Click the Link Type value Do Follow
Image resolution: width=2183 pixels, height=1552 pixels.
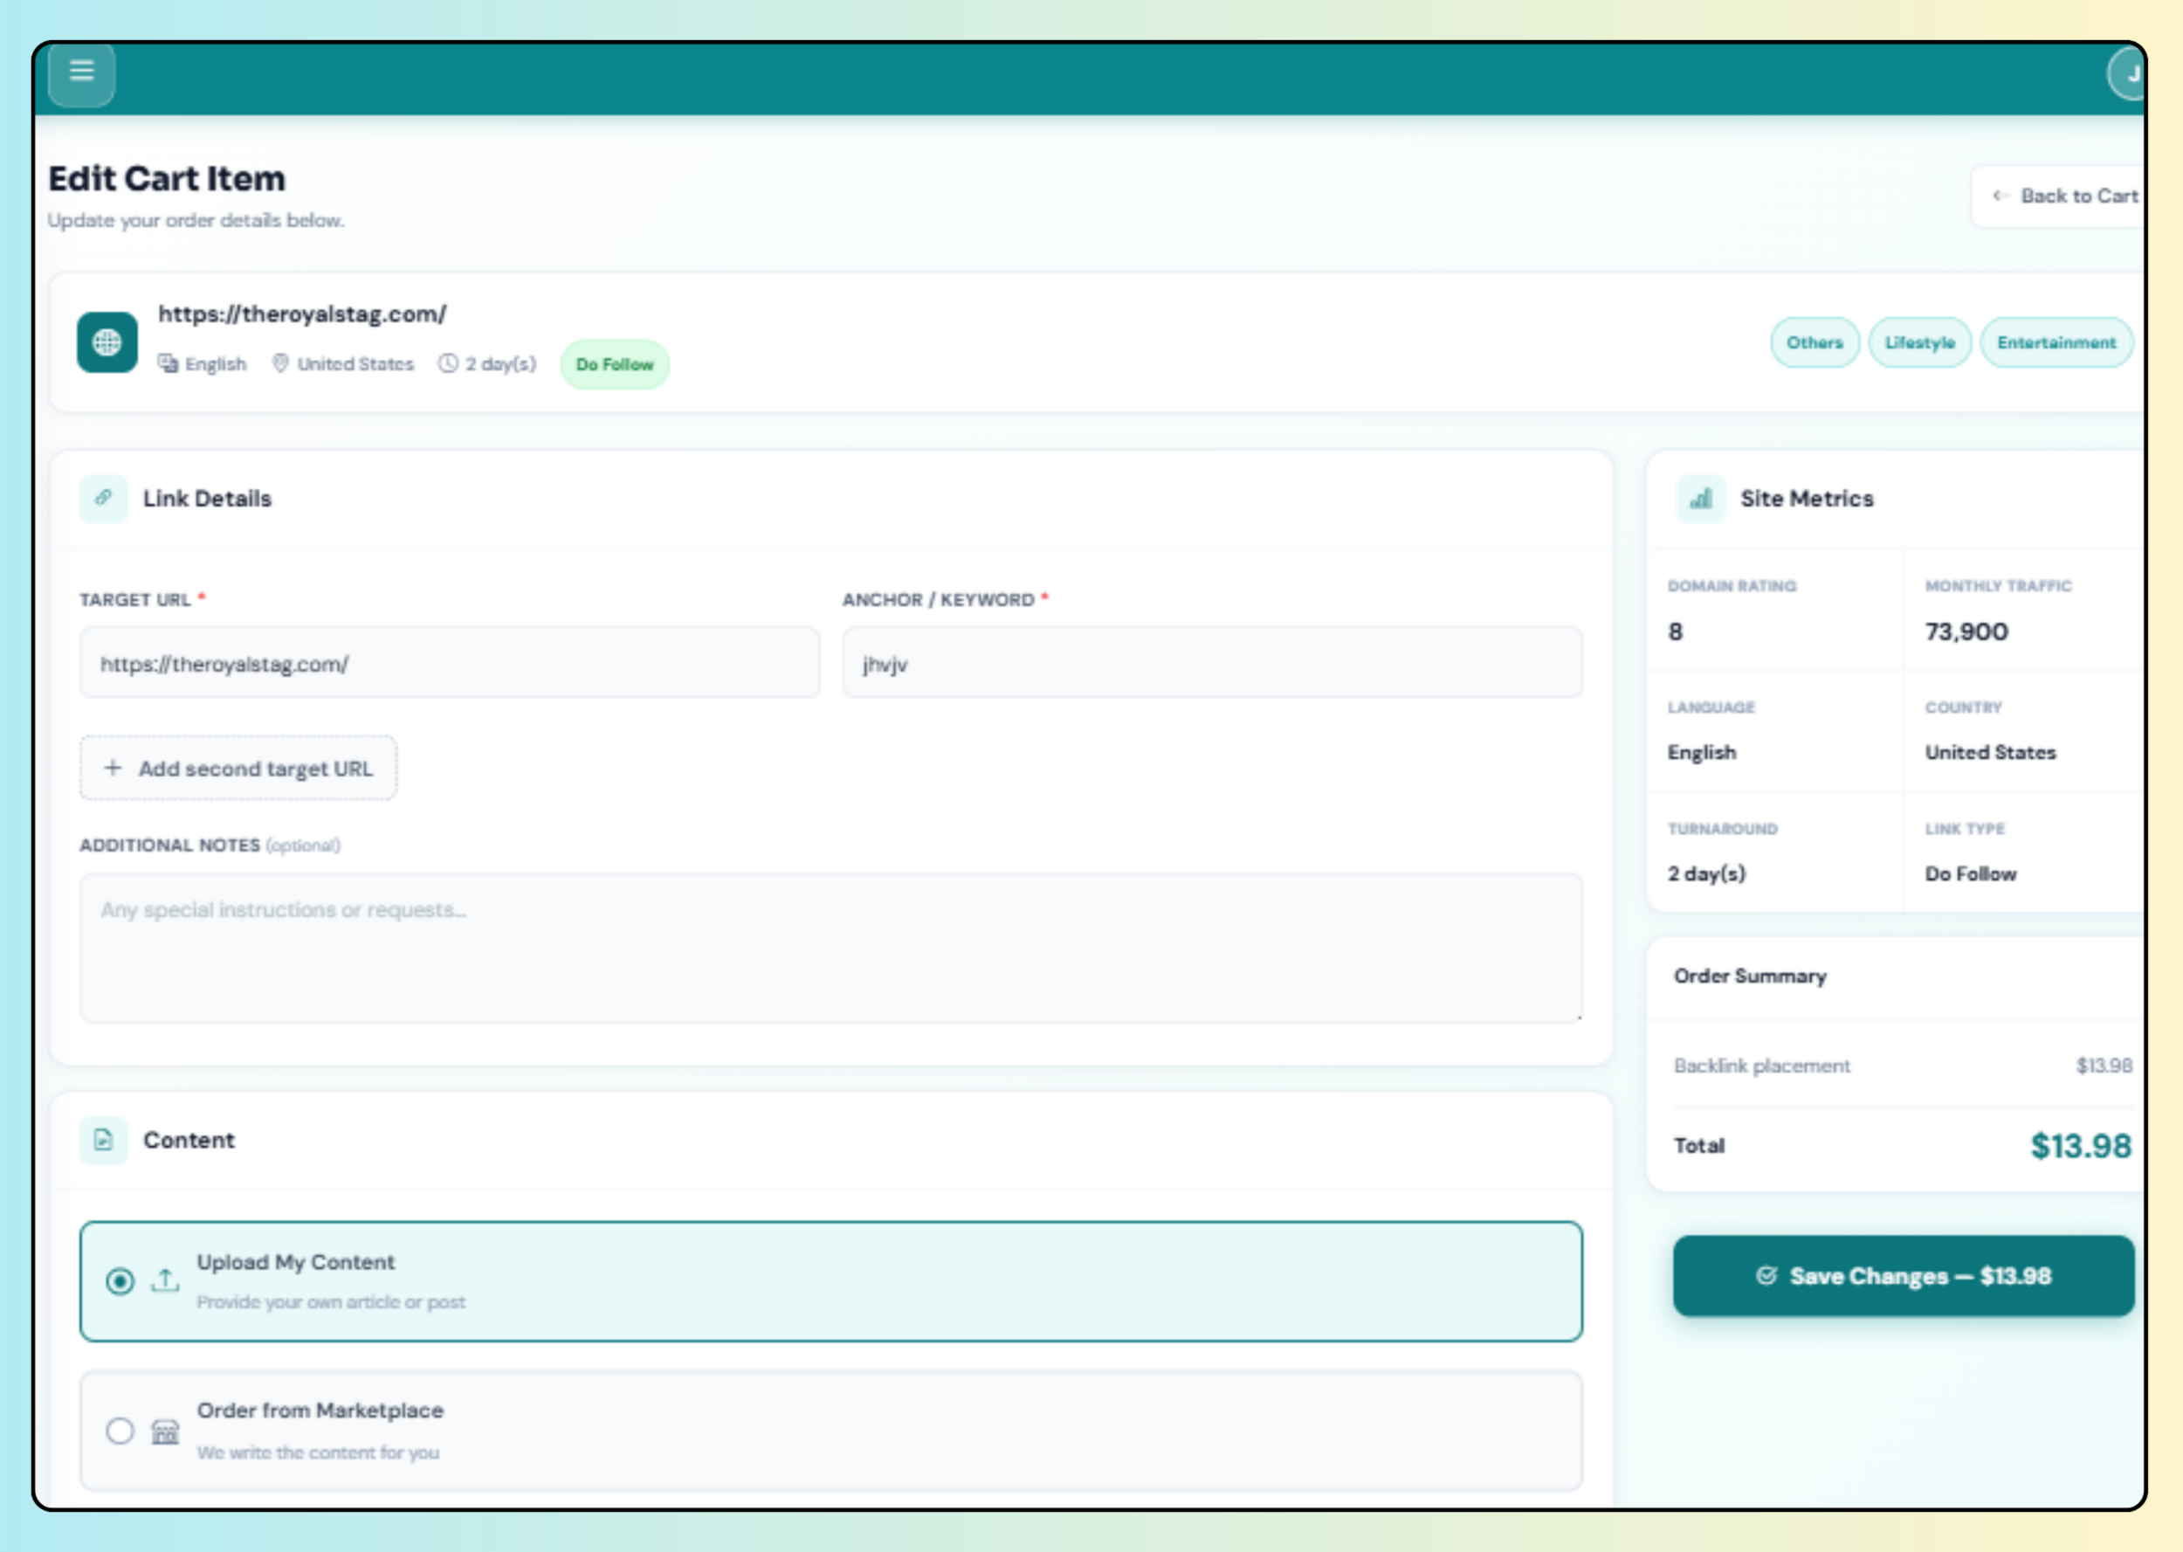point(1970,873)
